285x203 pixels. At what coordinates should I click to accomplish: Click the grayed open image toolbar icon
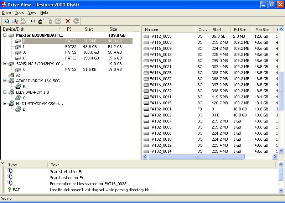point(58,21)
